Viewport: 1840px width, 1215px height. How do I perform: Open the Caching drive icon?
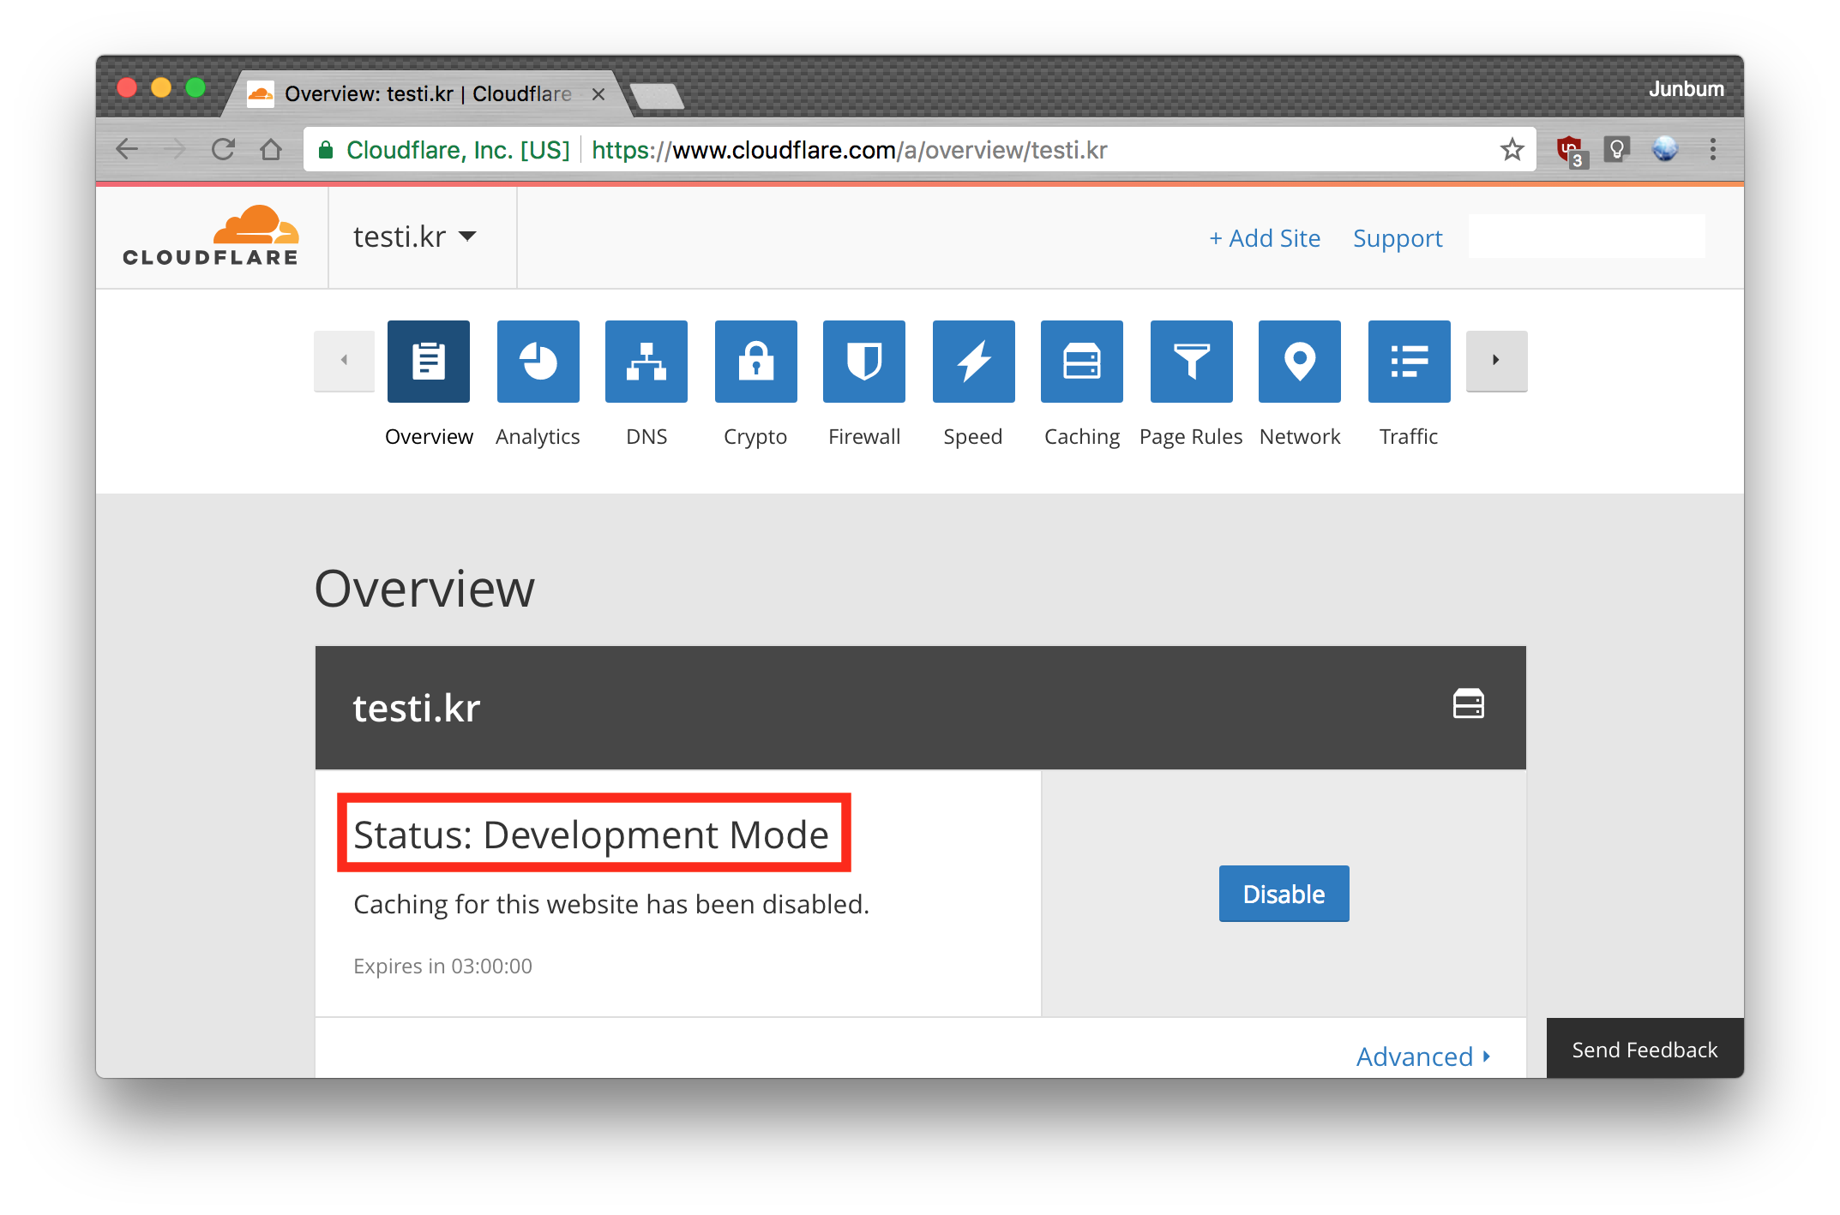coord(1081,361)
